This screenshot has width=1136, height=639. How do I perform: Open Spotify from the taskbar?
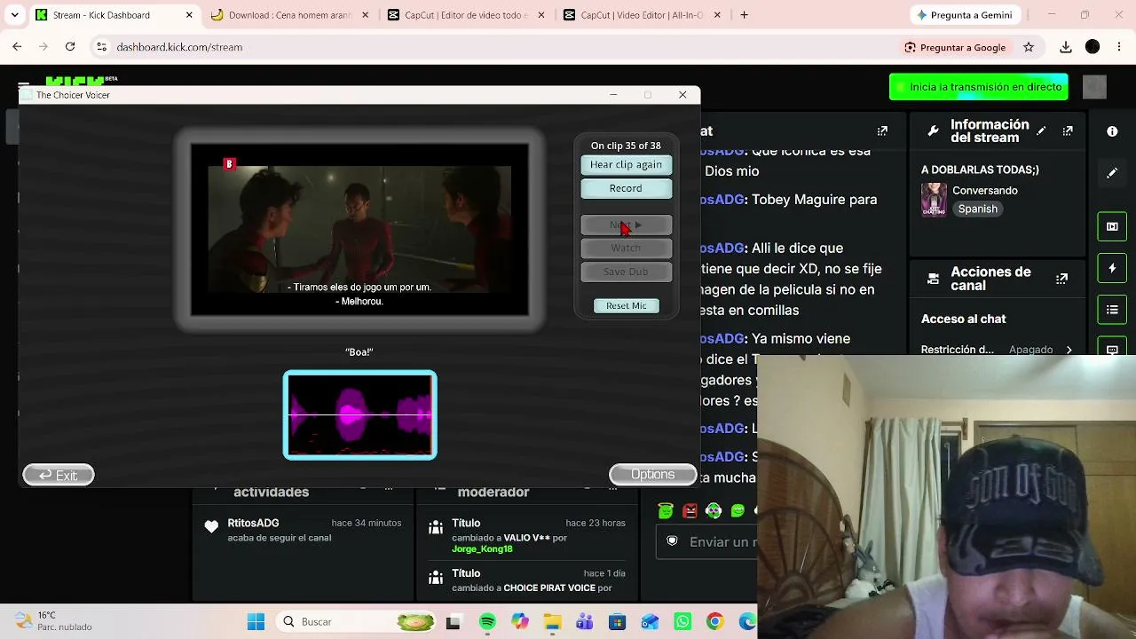[487, 622]
